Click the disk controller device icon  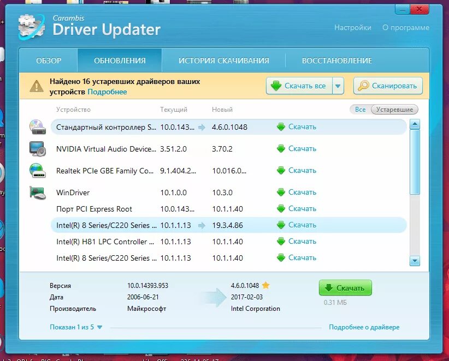(38, 127)
